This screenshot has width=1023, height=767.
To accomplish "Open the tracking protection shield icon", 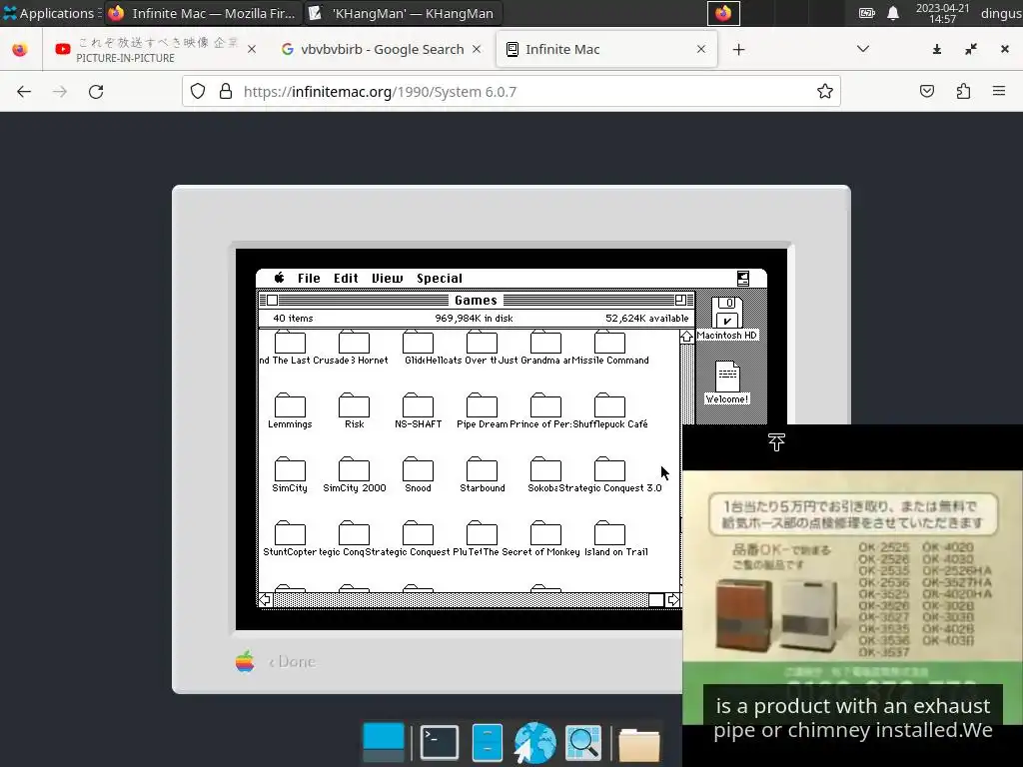I will click(x=198, y=91).
